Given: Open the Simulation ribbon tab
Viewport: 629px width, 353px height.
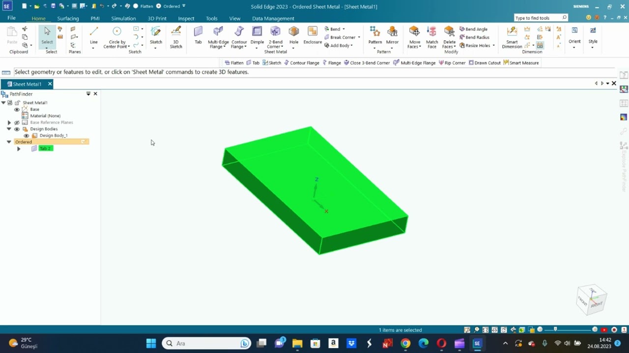Looking at the screenshot, I should [123, 19].
